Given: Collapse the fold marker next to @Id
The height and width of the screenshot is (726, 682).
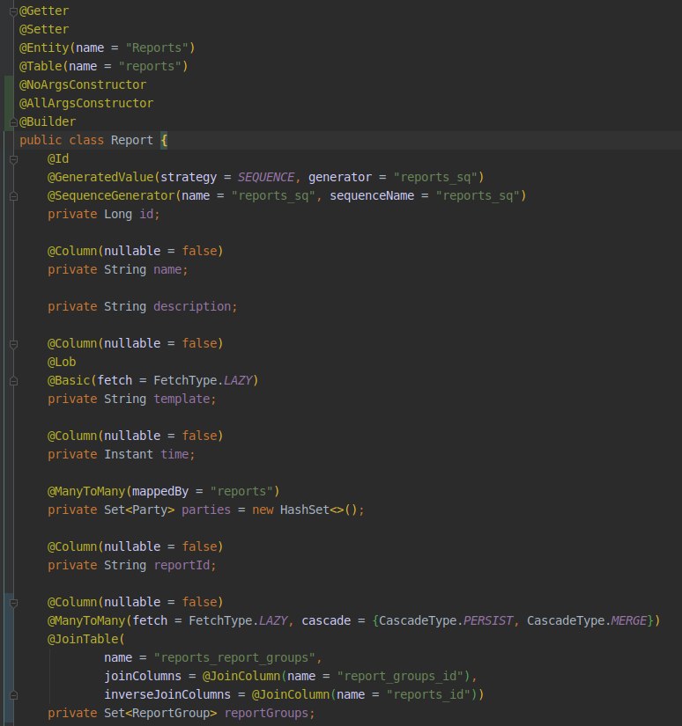Looking at the screenshot, I should pyautogui.click(x=13, y=159).
